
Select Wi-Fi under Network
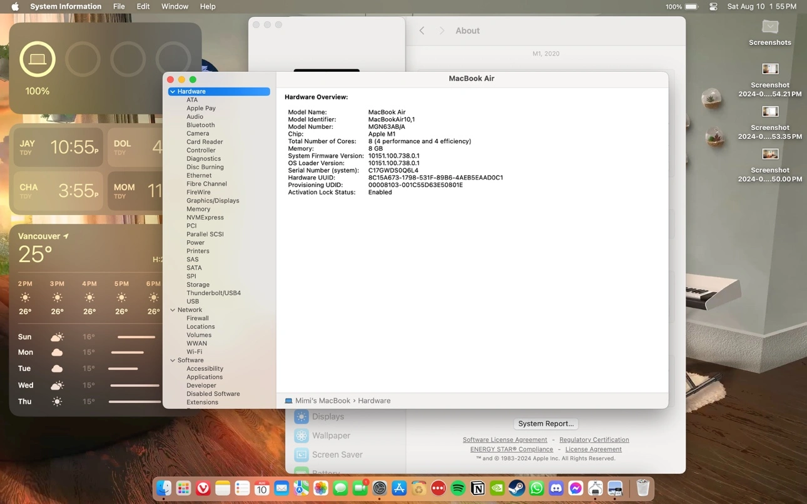tap(194, 352)
